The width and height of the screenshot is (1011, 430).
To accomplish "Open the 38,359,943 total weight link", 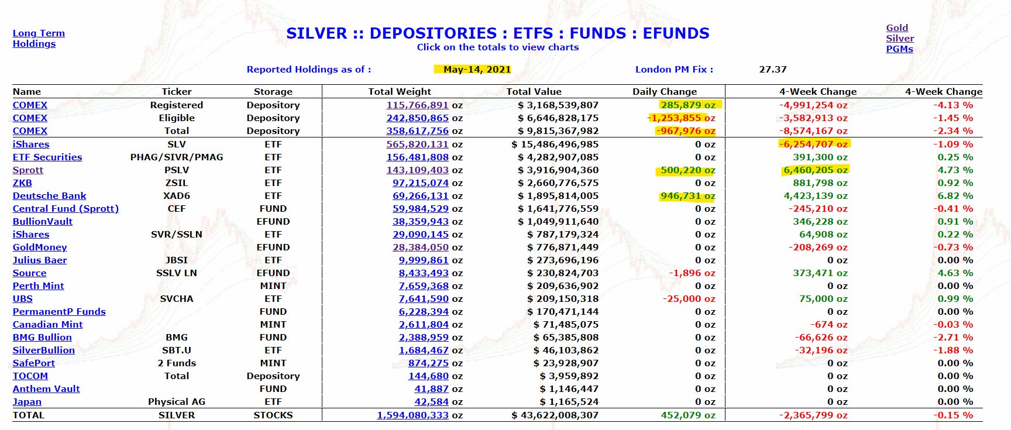I will coord(421,221).
